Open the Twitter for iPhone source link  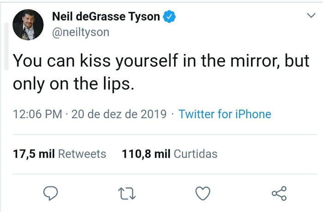(x=225, y=114)
